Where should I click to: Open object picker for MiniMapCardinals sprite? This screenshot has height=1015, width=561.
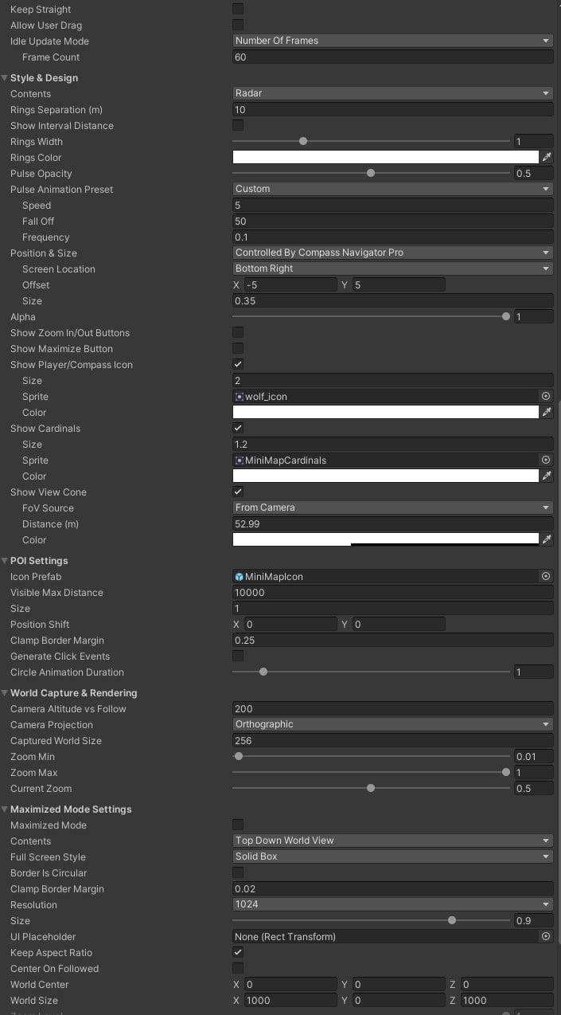point(546,460)
